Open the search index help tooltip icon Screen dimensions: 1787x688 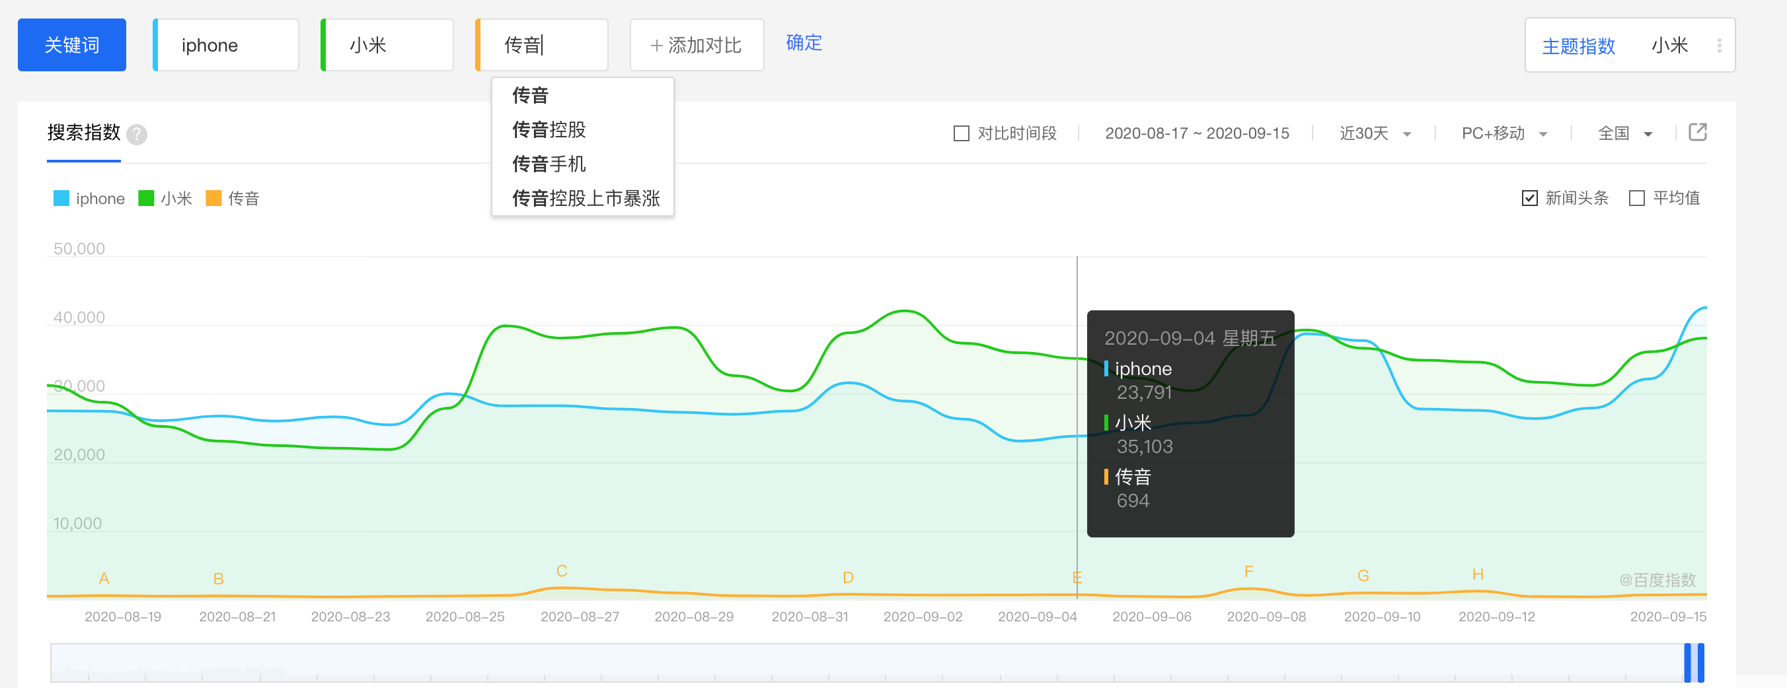136,134
